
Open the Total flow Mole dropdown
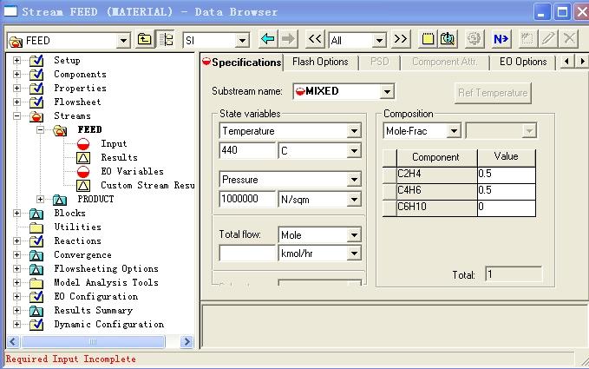point(354,235)
